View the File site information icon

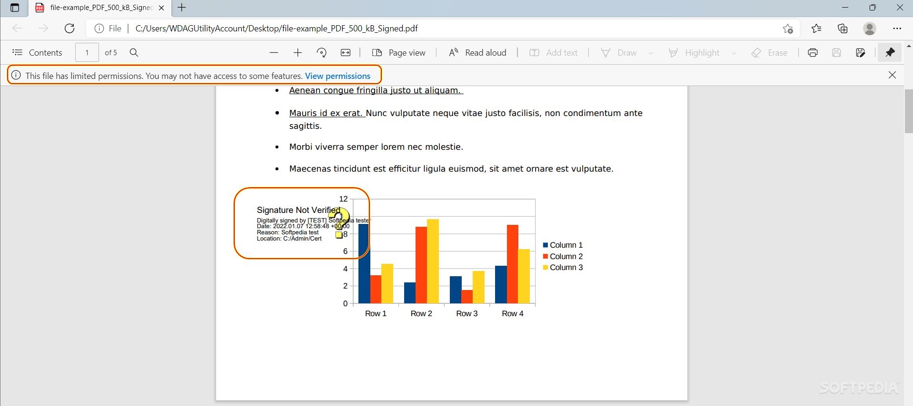[99, 29]
